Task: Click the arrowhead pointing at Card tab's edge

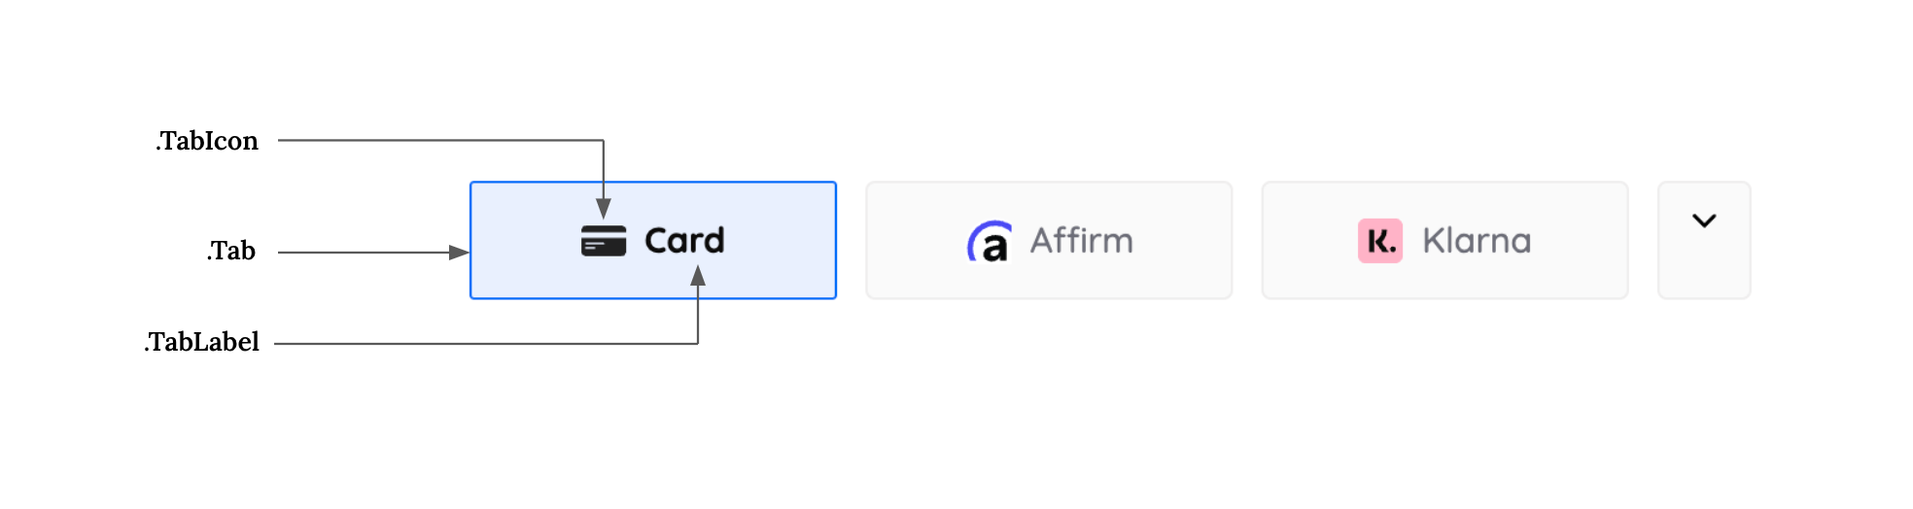Action: (x=459, y=253)
